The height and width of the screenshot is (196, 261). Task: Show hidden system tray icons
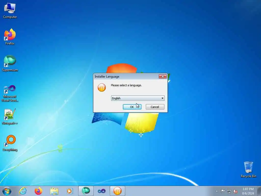click(217, 191)
